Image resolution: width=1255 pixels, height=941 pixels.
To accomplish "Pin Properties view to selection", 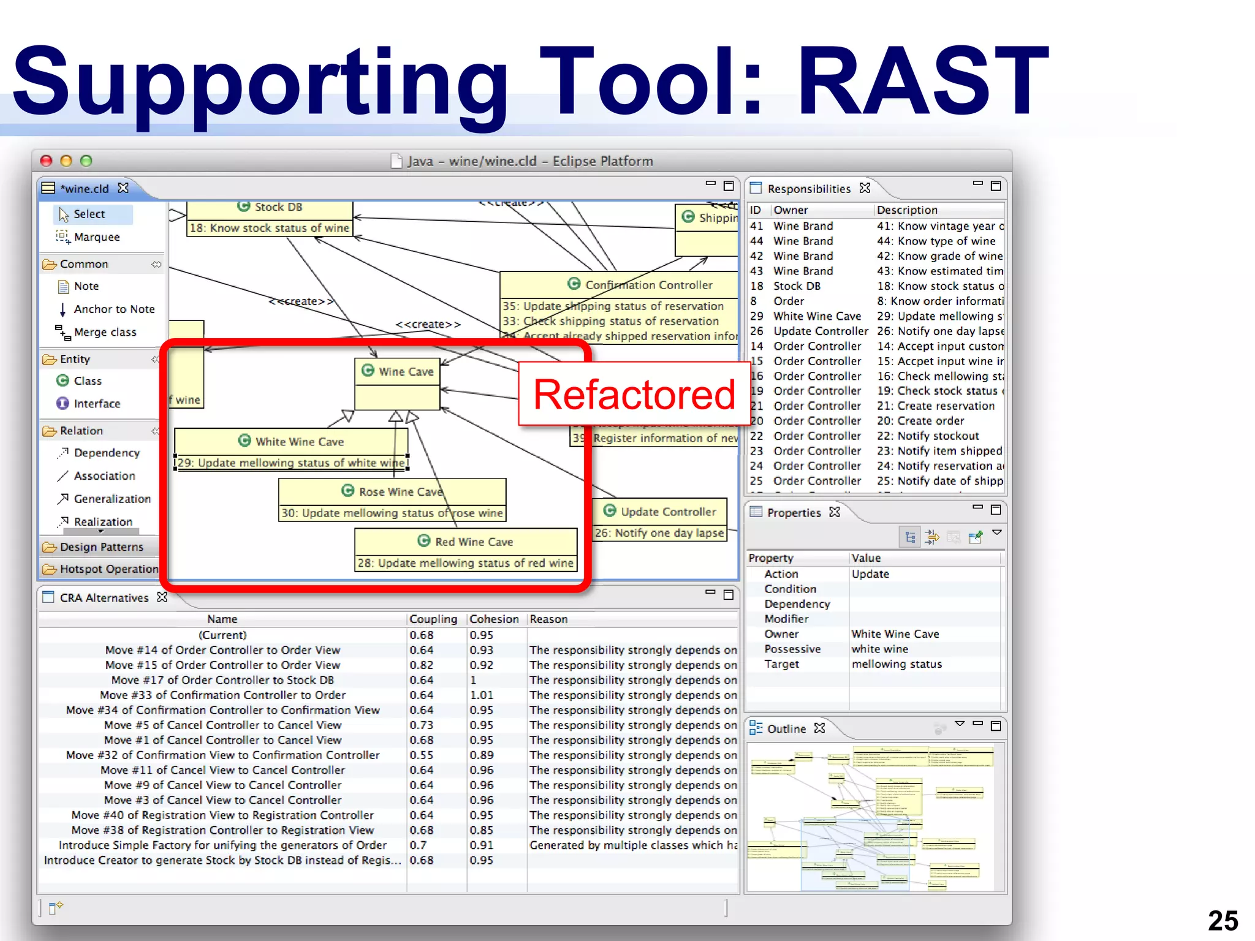I will 975,537.
